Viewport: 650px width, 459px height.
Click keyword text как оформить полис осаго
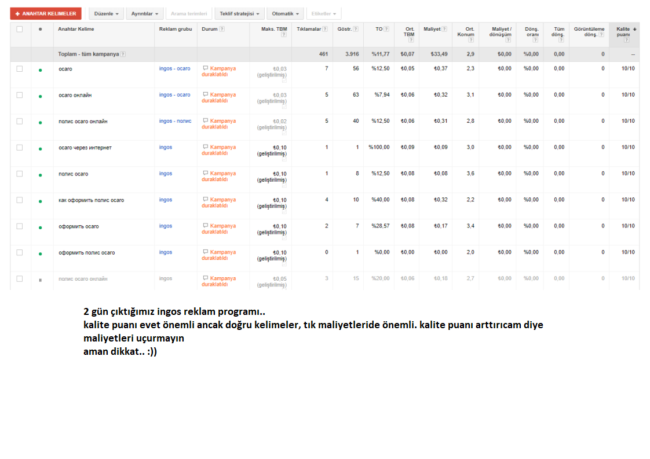click(x=91, y=200)
